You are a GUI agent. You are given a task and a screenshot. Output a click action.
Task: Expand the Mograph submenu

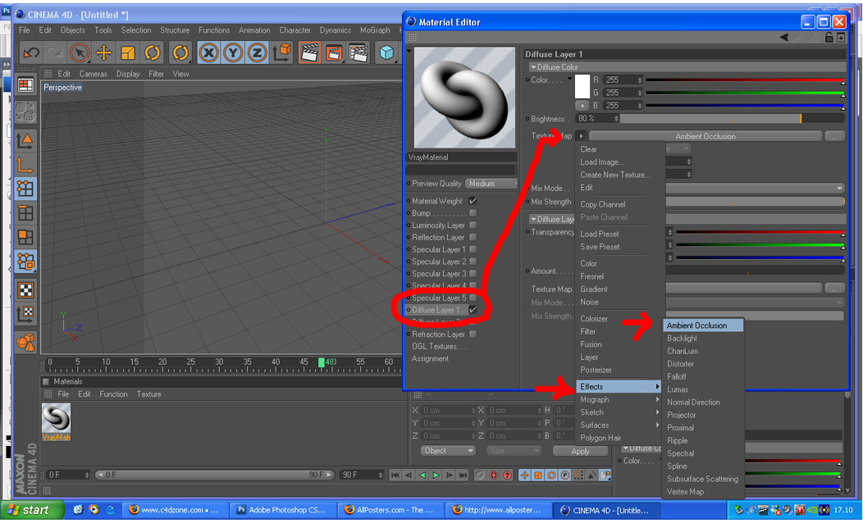pos(619,399)
